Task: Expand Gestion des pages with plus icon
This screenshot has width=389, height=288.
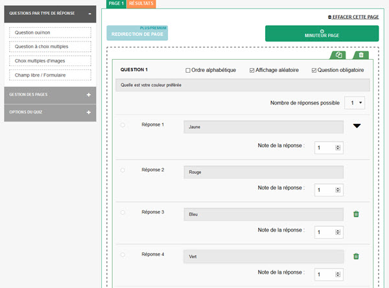Action: pyautogui.click(x=89, y=95)
